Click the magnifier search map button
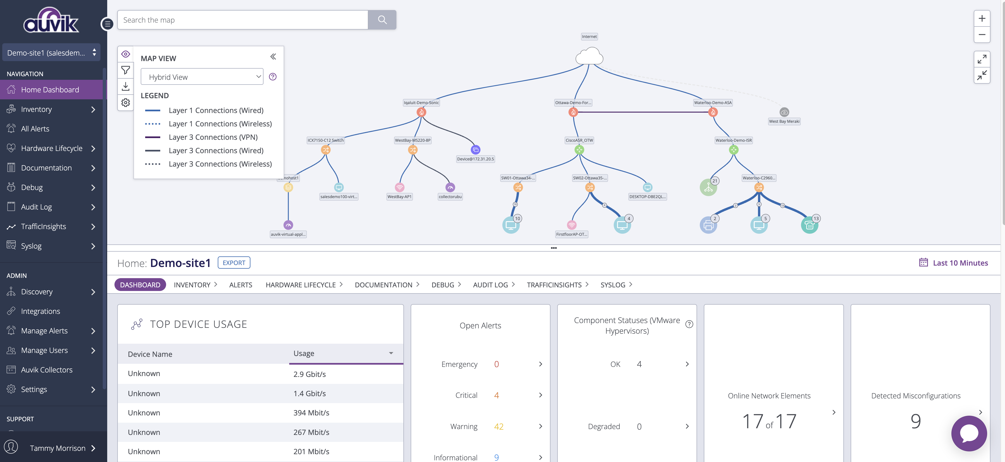Viewport: 1005px width, 462px height. [x=382, y=20]
